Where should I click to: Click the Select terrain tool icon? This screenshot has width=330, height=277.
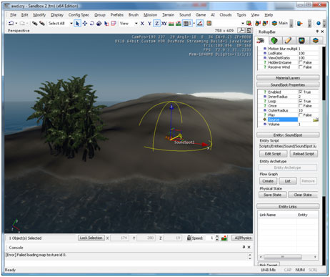pos(106,24)
